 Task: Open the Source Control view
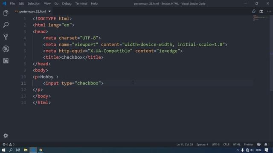point(6,37)
